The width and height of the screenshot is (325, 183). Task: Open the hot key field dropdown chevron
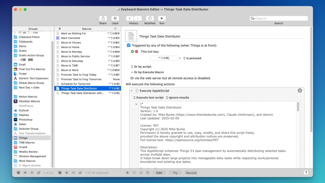(x=180, y=58)
